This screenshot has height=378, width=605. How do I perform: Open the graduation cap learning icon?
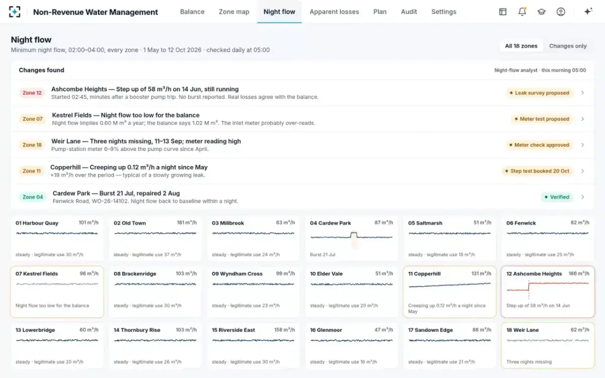click(541, 12)
